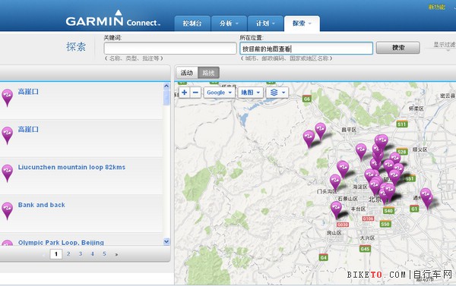Zoom out the map with minus button
The height and width of the screenshot is (286, 456).
(x=195, y=93)
